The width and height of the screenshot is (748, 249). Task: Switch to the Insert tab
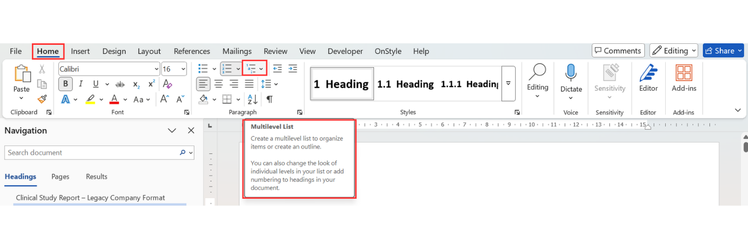pyautogui.click(x=80, y=51)
